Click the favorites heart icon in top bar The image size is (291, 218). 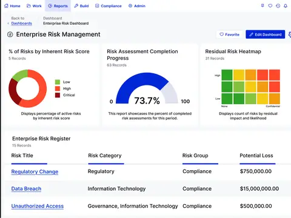click(x=270, y=5)
